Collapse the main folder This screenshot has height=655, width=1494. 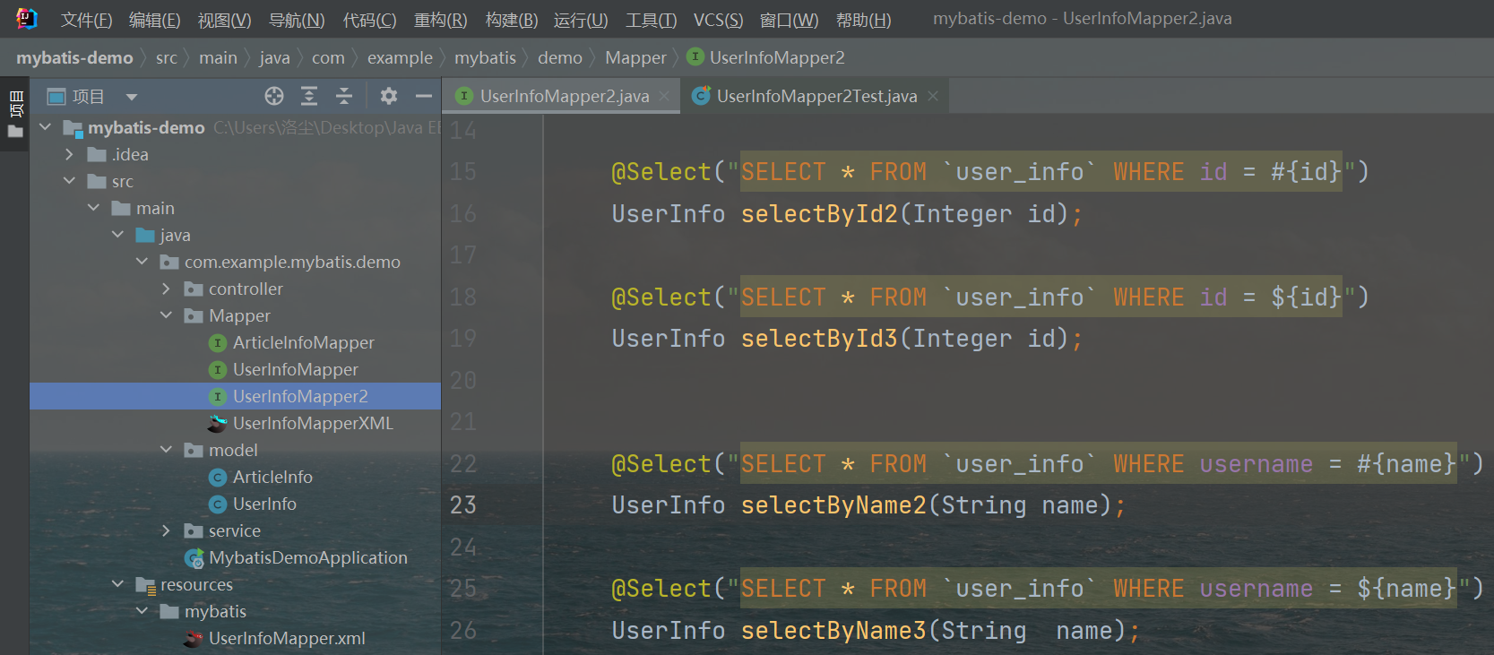pos(93,208)
